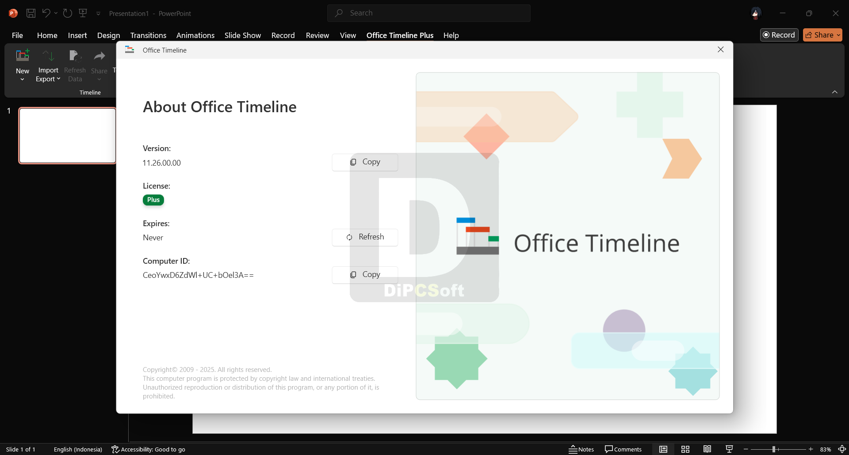Open the Transitions ribbon tab
849x455 pixels.
[x=148, y=35]
